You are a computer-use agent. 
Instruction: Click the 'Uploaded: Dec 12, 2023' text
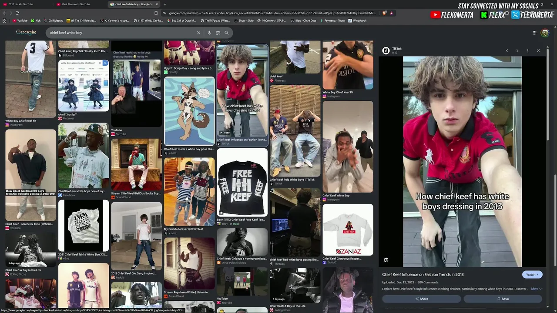click(398, 283)
